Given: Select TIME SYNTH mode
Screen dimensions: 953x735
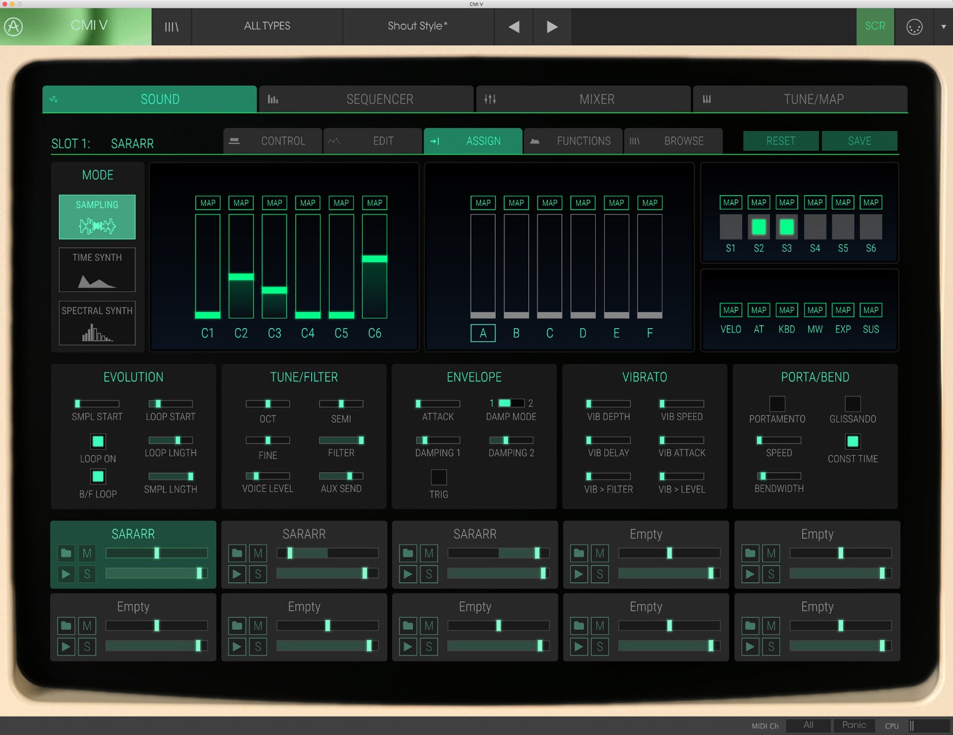Looking at the screenshot, I should tap(97, 269).
